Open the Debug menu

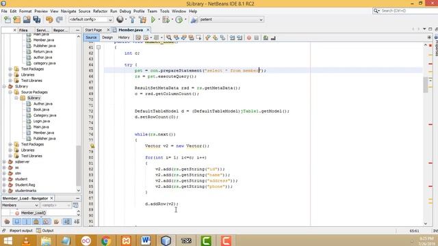[x=125, y=11]
